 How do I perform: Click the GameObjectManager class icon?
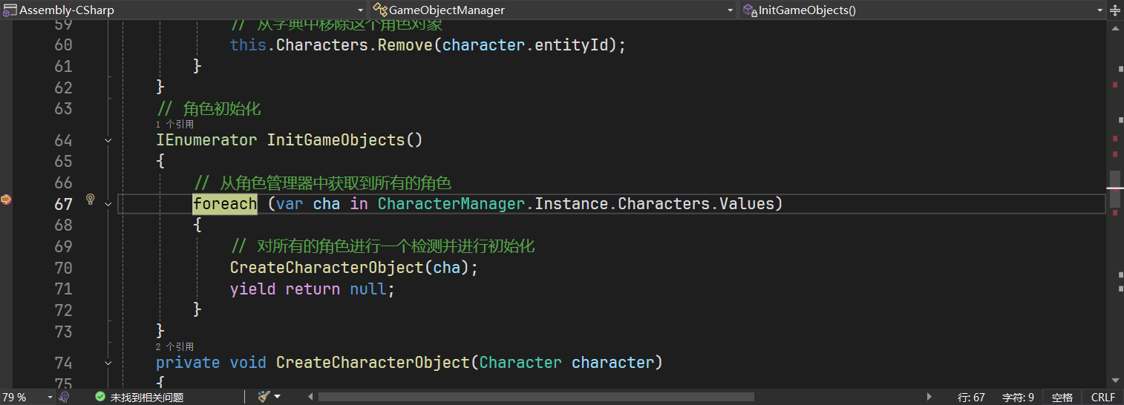pyautogui.click(x=380, y=10)
